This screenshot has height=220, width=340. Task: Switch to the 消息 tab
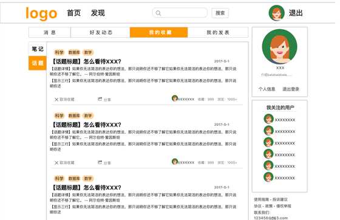50,32
